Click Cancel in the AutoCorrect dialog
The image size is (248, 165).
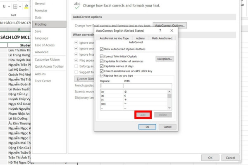point(167,127)
